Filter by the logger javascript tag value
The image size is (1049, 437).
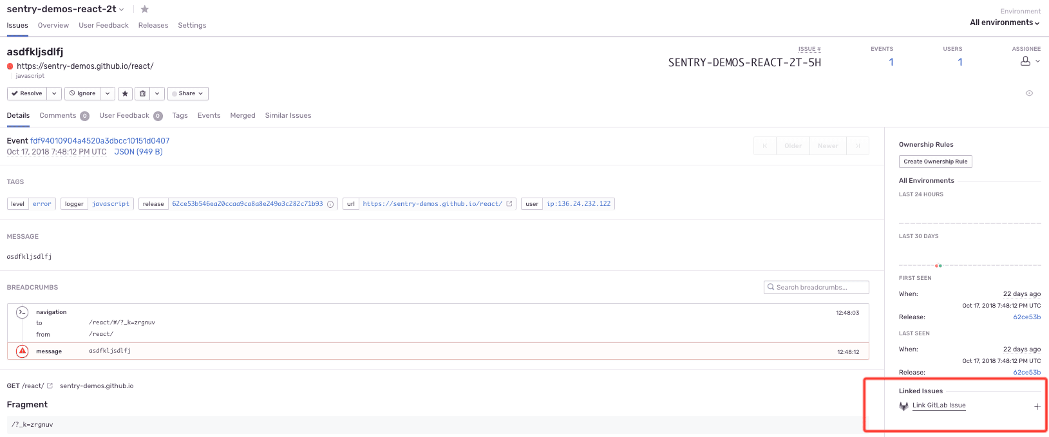111,204
